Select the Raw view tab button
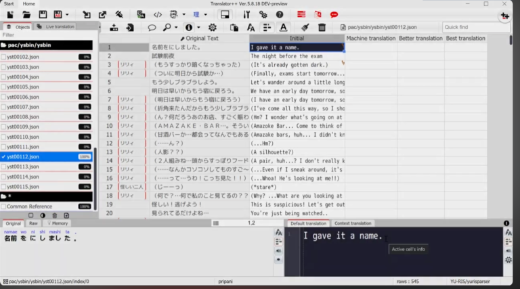Image resolution: width=520 pixels, height=289 pixels. point(33,223)
